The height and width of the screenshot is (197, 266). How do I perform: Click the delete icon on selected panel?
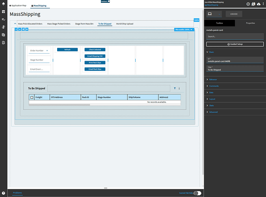pyautogui.click(x=23, y=30)
